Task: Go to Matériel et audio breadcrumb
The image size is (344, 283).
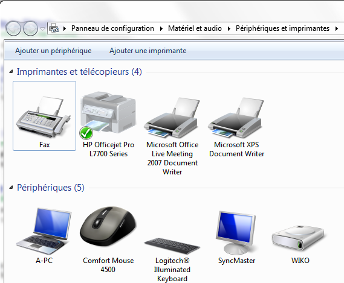Action: [195, 28]
